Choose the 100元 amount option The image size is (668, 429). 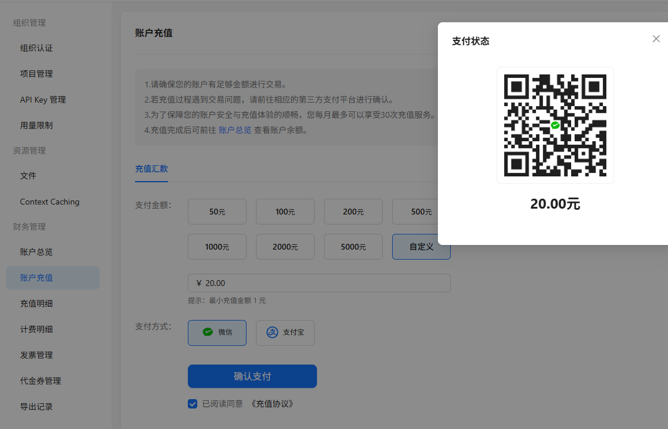(x=285, y=212)
